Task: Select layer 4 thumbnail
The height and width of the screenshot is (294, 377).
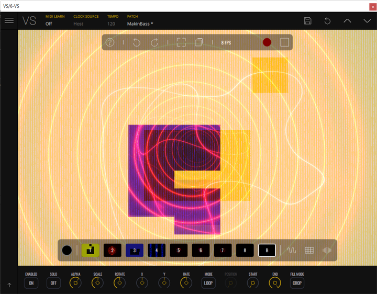Action: tap(157, 250)
